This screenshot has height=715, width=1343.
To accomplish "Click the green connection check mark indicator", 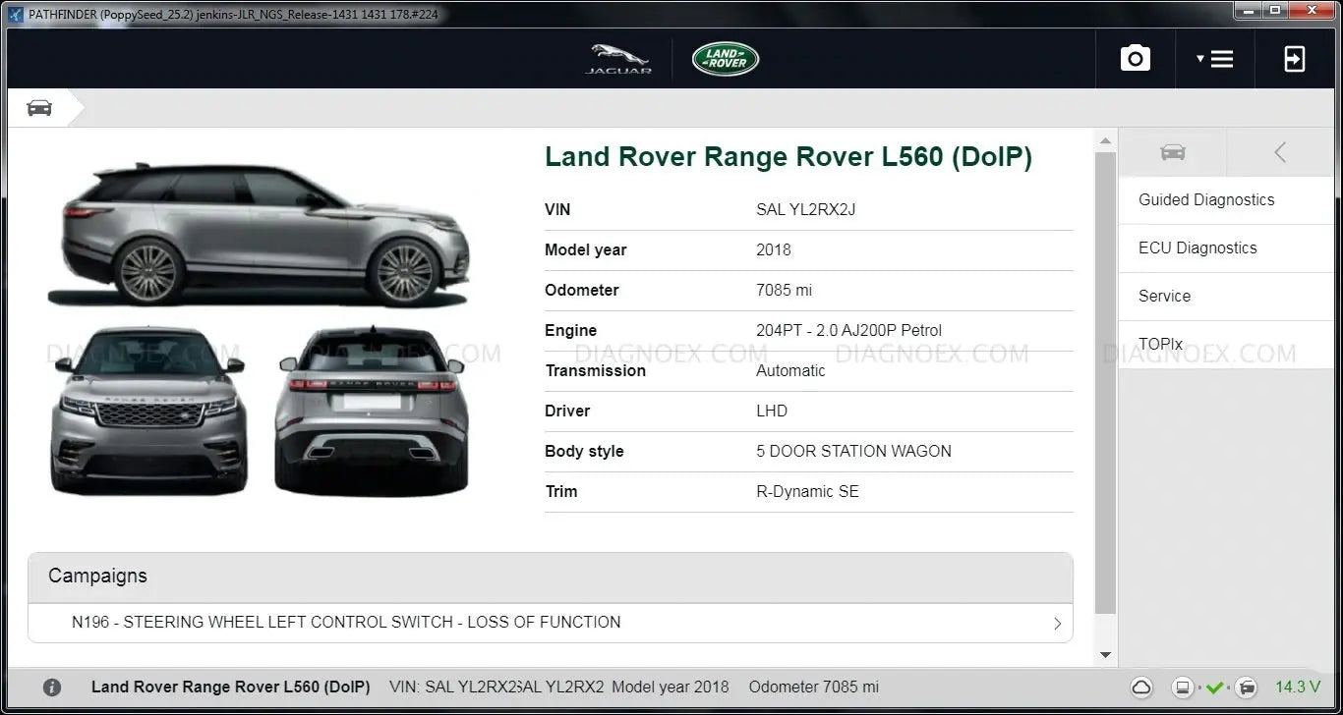I will point(1214,687).
